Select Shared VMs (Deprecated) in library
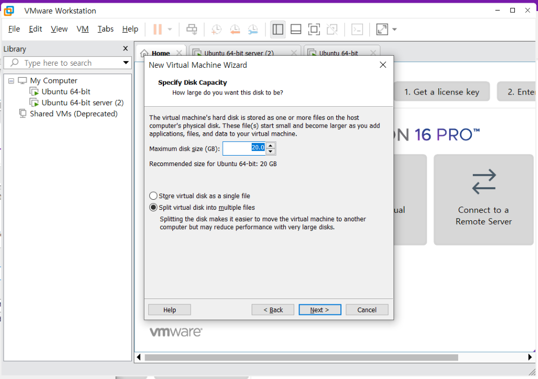Image resolution: width=538 pixels, height=379 pixels. coord(74,114)
